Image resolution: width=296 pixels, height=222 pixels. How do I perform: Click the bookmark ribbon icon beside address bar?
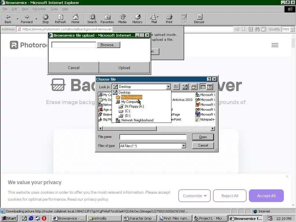click(x=243, y=29)
